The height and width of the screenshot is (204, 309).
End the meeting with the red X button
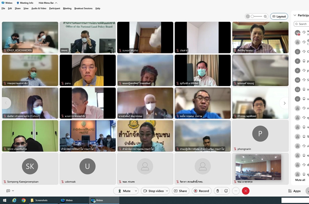pos(246,191)
